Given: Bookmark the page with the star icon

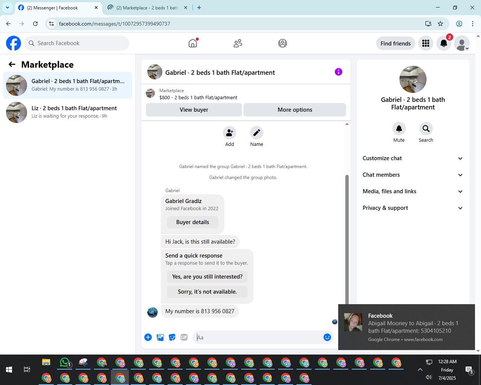Looking at the screenshot, I should point(440,24).
